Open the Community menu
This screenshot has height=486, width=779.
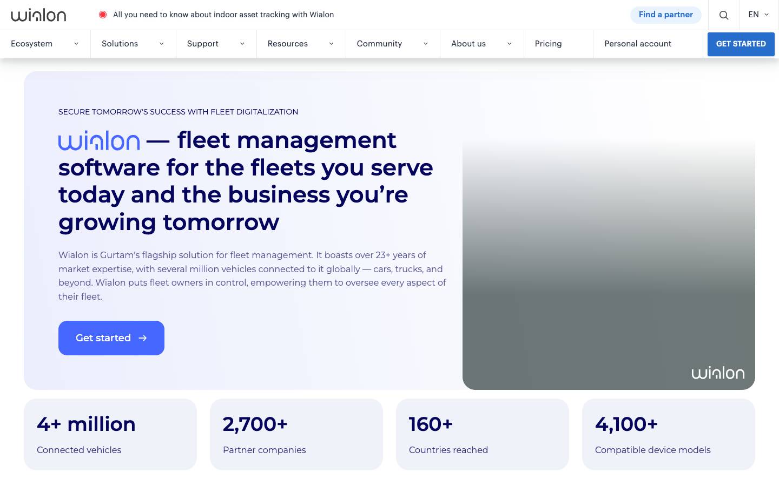click(393, 44)
